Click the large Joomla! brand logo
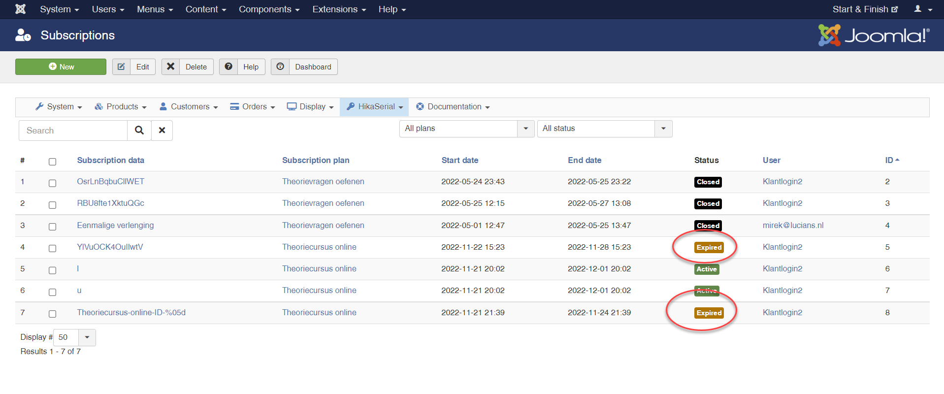 pyautogui.click(x=874, y=35)
